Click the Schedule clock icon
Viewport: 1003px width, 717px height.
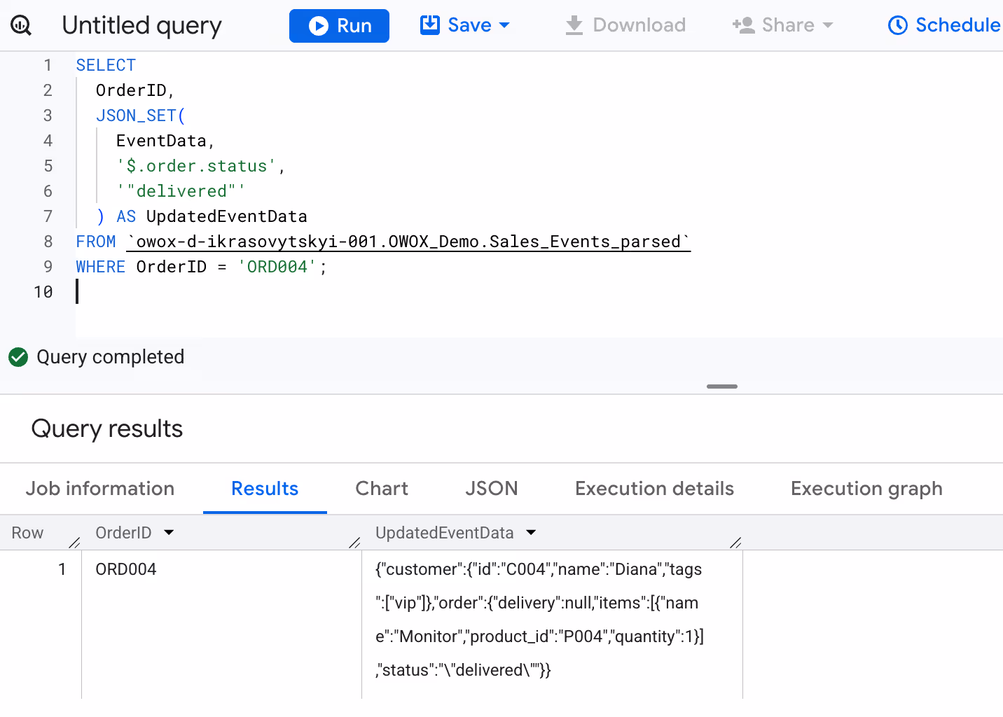click(897, 25)
